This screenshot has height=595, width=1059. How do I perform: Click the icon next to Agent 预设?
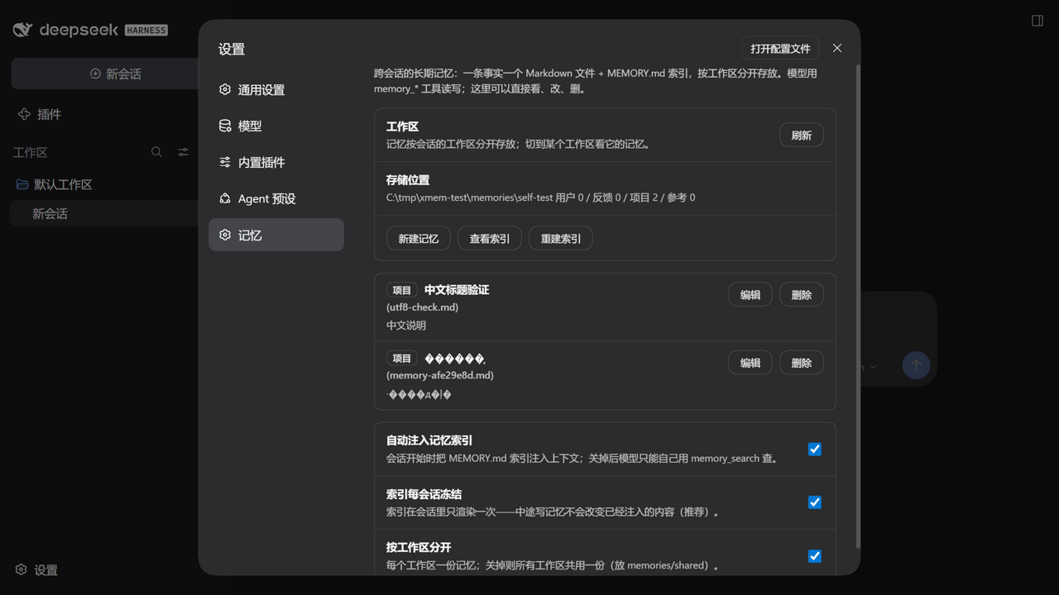(x=225, y=198)
